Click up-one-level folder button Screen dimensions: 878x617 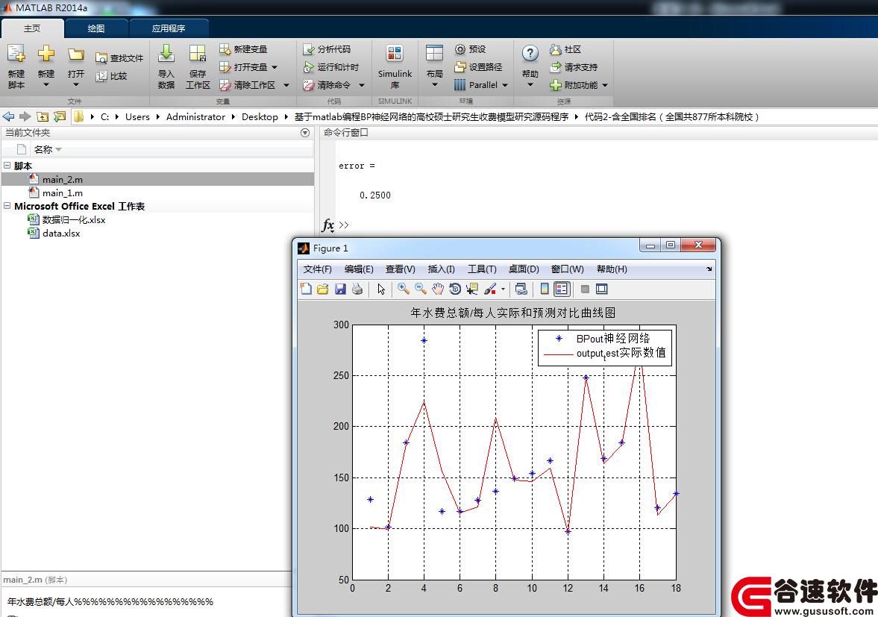click(x=43, y=116)
